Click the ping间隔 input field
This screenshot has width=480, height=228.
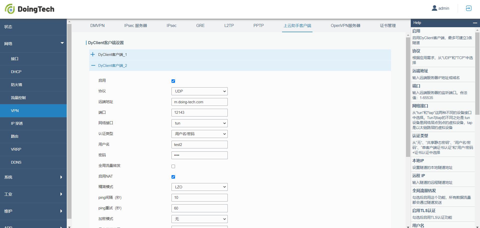pos(199,198)
